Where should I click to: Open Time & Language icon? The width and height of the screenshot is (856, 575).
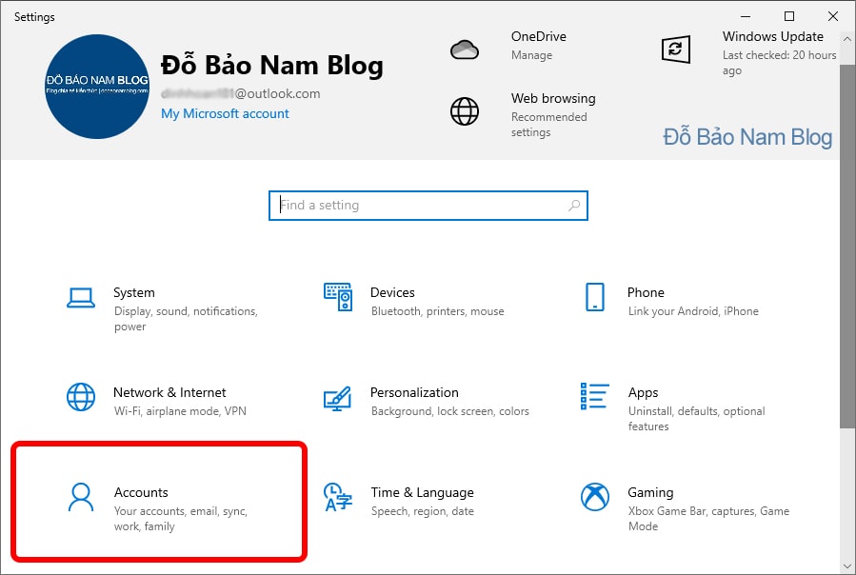point(338,497)
